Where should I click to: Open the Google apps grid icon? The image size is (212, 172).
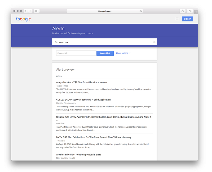(177, 19)
